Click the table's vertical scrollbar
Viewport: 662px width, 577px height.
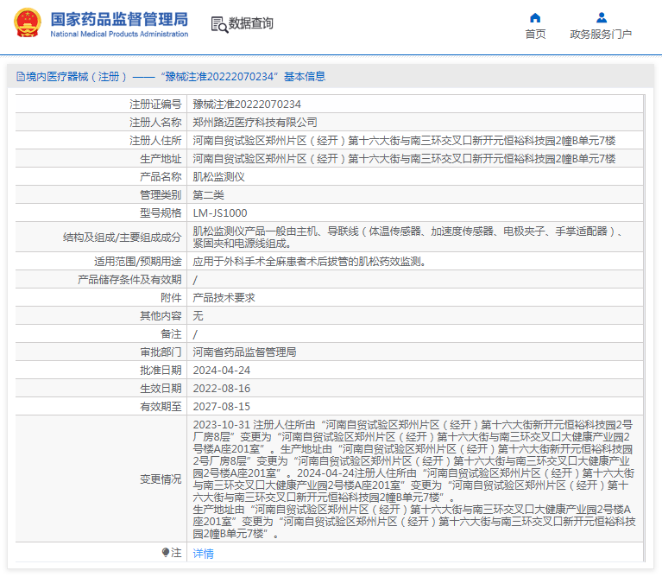point(645,328)
